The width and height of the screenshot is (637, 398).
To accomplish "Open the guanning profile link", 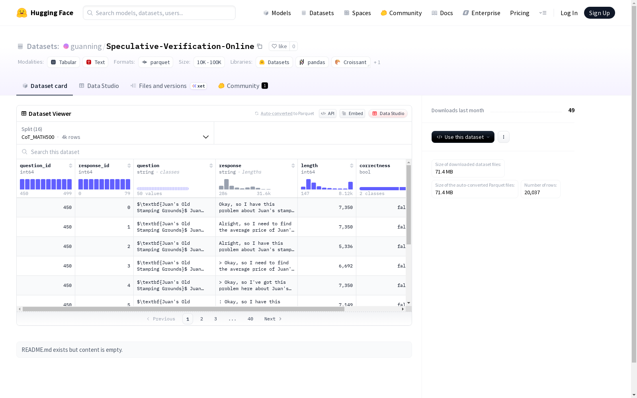I will click(86, 46).
